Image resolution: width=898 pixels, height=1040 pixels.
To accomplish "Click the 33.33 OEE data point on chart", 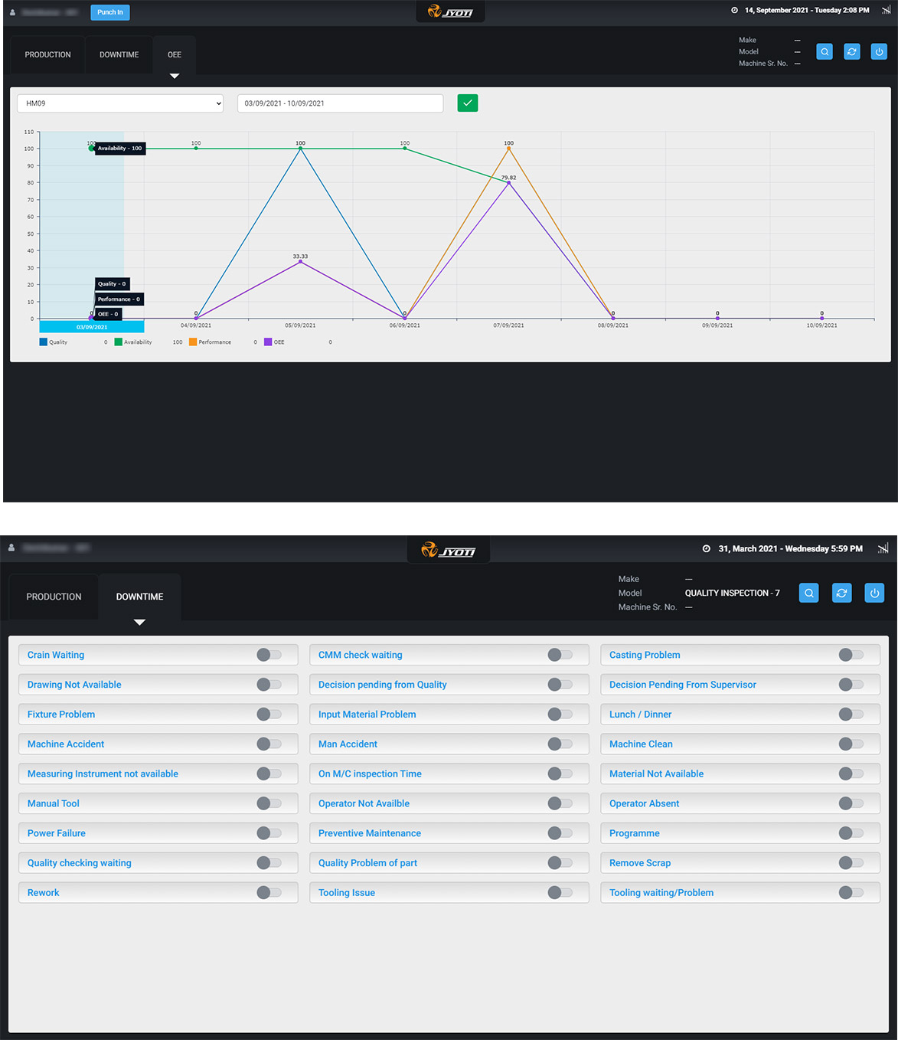I will click(300, 262).
